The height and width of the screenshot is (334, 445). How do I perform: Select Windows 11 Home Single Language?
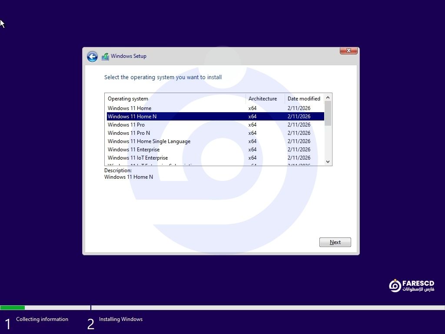coord(149,141)
